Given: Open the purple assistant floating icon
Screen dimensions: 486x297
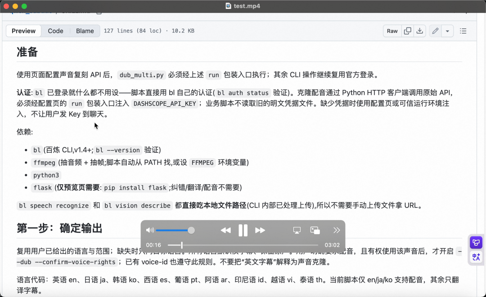Looking at the screenshot, I should tap(476, 242).
